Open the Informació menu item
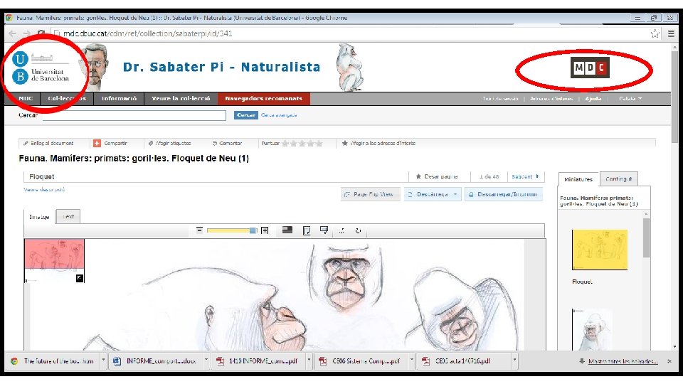The height and width of the screenshot is (384, 683). coord(119,98)
